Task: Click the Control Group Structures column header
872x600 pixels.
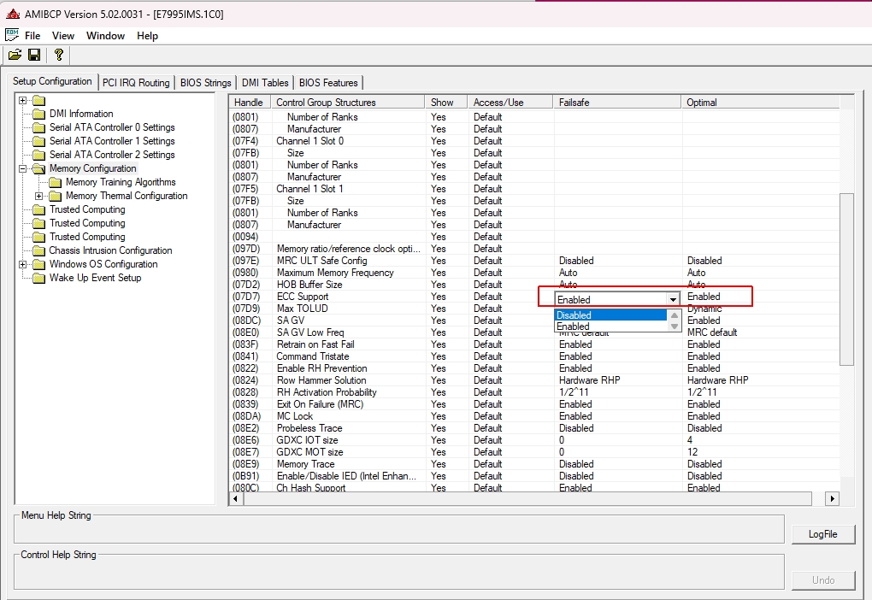Action: click(348, 103)
